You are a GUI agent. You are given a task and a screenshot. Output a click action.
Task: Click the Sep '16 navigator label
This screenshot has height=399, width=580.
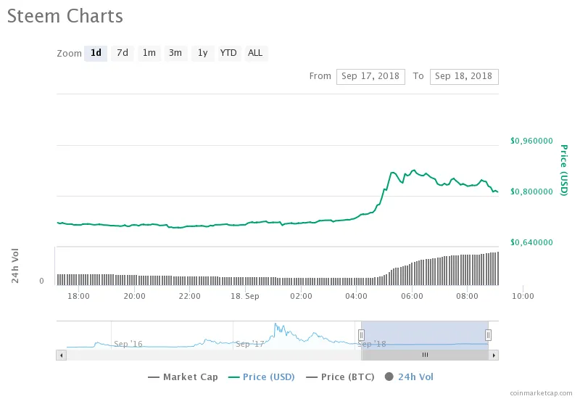click(128, 344)
